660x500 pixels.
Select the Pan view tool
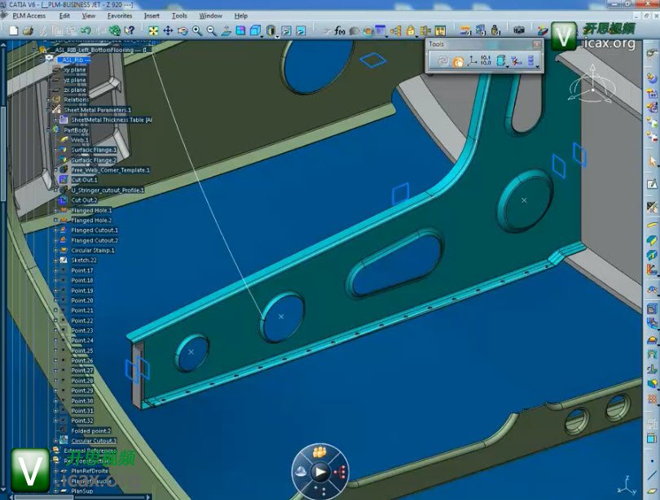[168, 31]
